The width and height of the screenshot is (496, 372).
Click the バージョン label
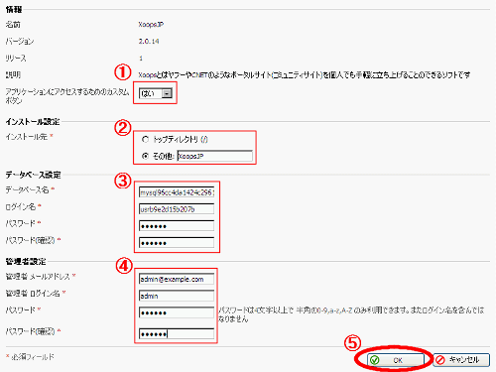[20, 42]
